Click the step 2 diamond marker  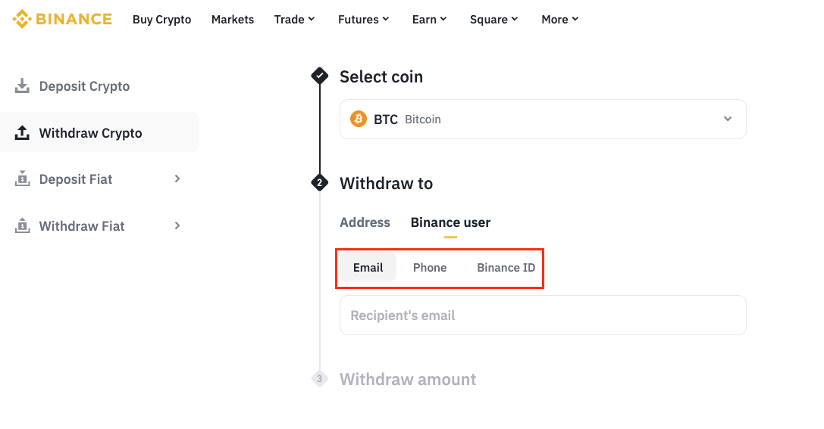click(x=320, y=182)
